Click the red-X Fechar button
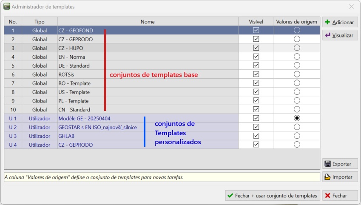The image size is (361, 205). click(340, 196)
